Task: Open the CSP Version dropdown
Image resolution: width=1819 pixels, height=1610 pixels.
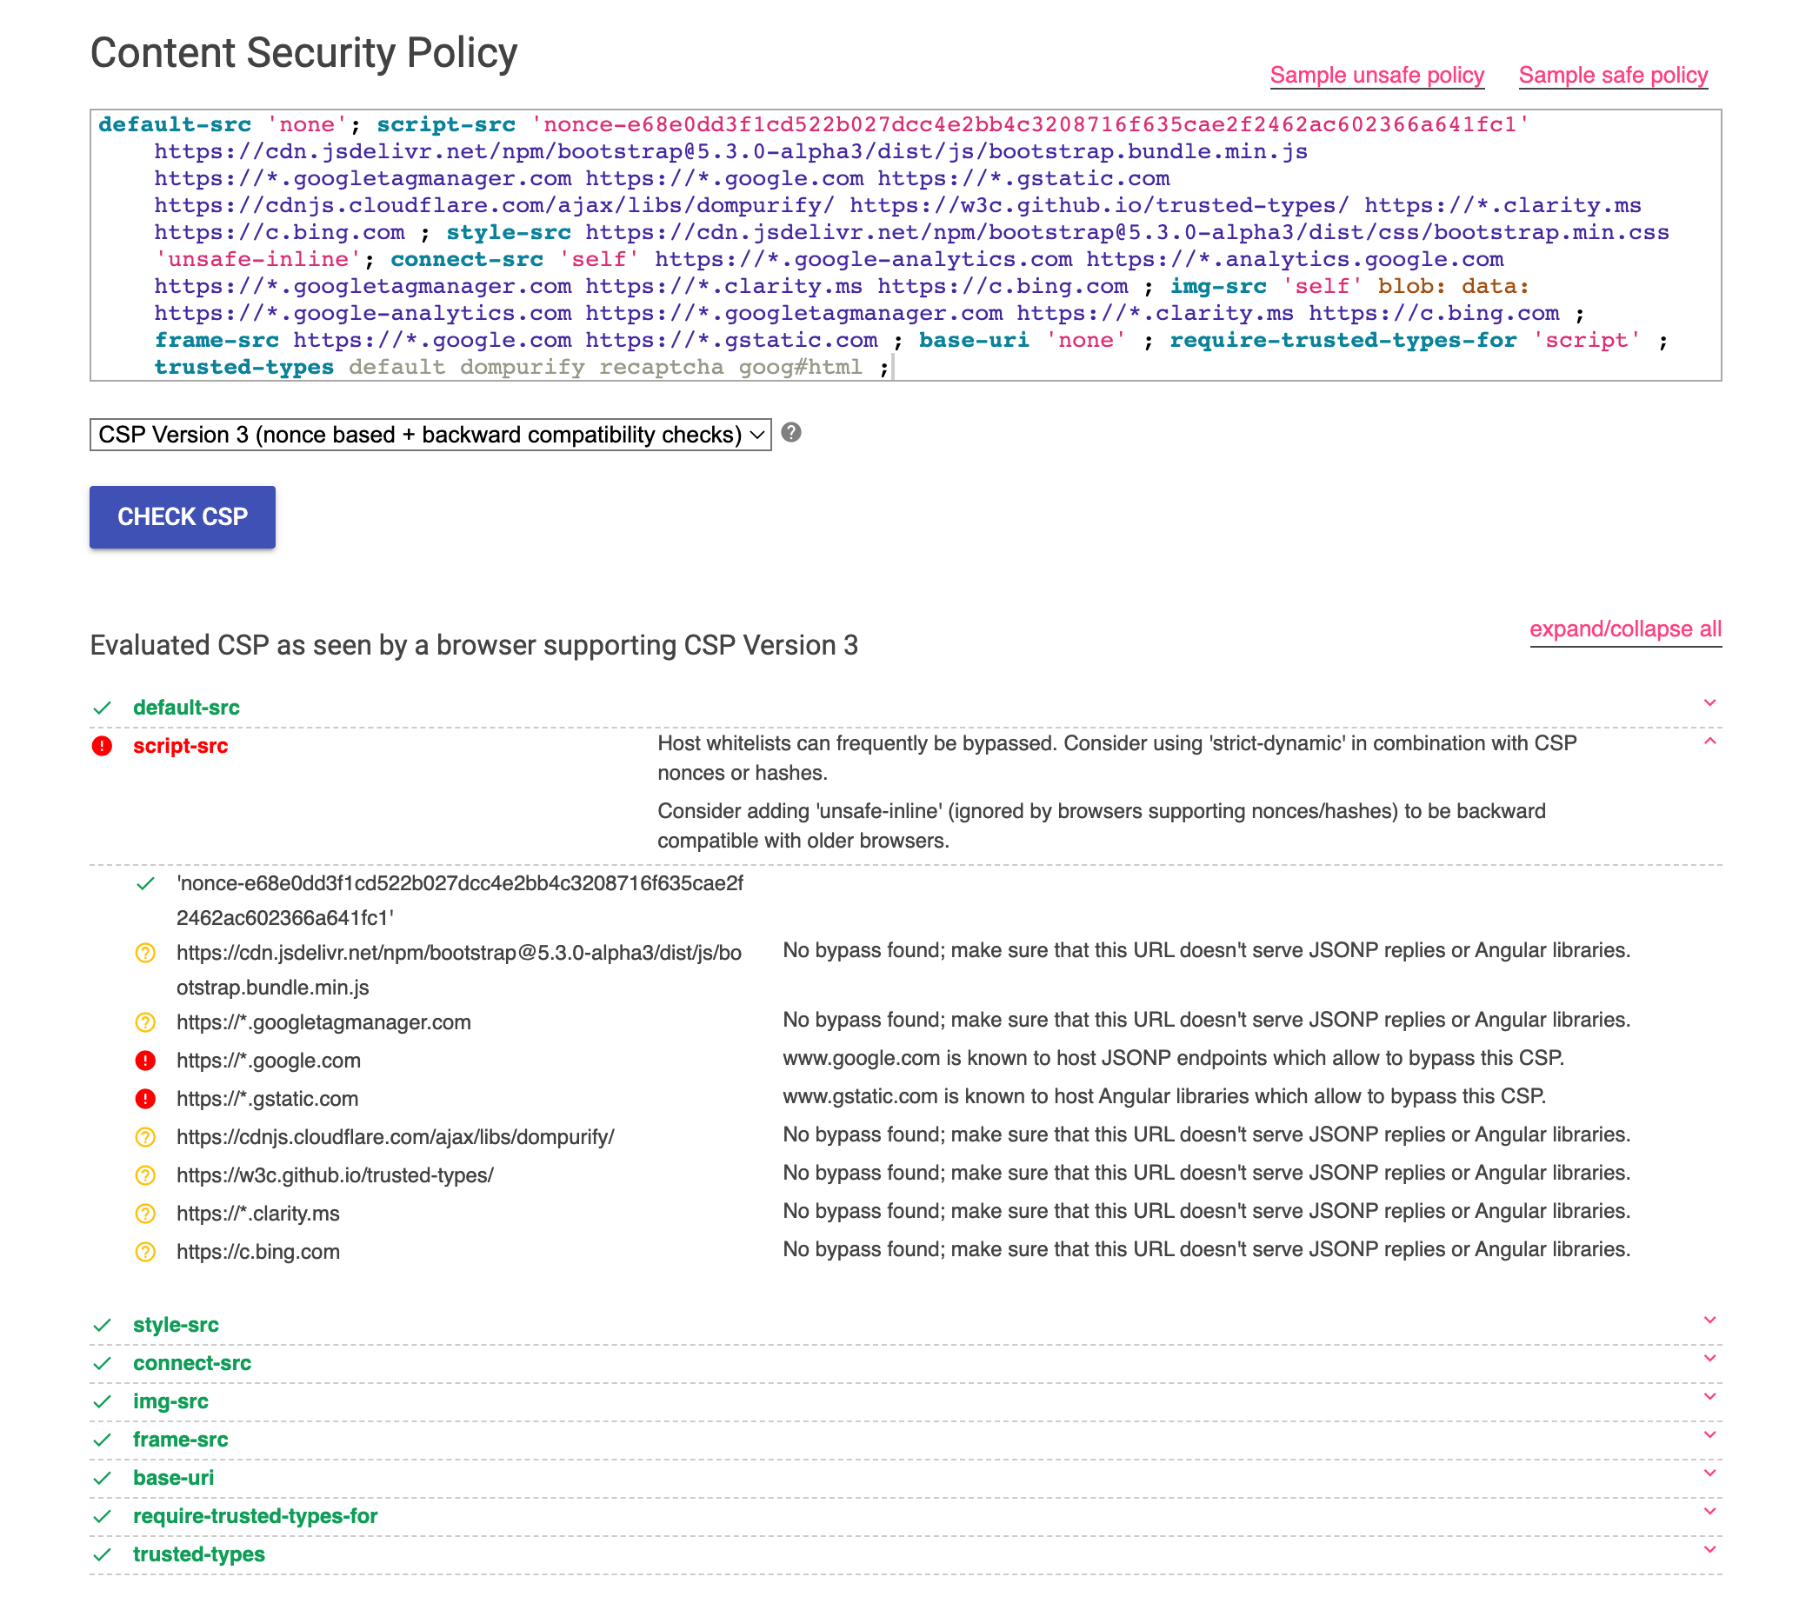Action: [x=430, y=434]
